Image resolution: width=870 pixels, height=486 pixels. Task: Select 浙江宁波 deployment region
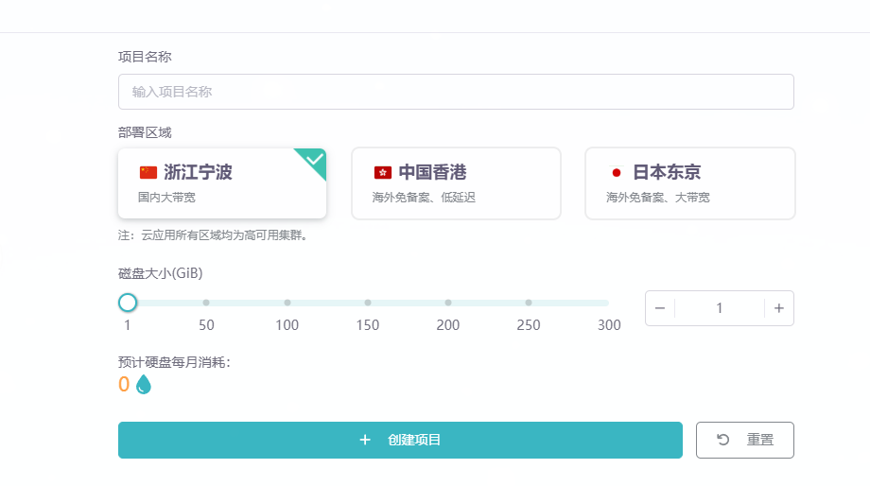coord(222,183)
